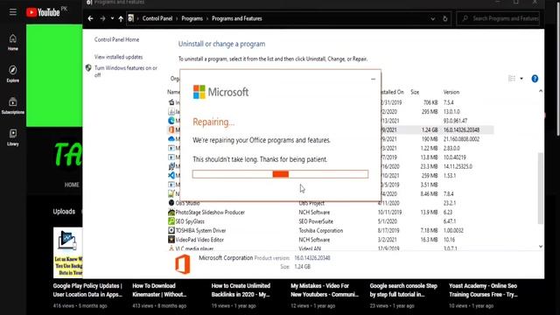
Task: Open the Library sidebar item
Action: pyautogui.click(x=13, y=137)
